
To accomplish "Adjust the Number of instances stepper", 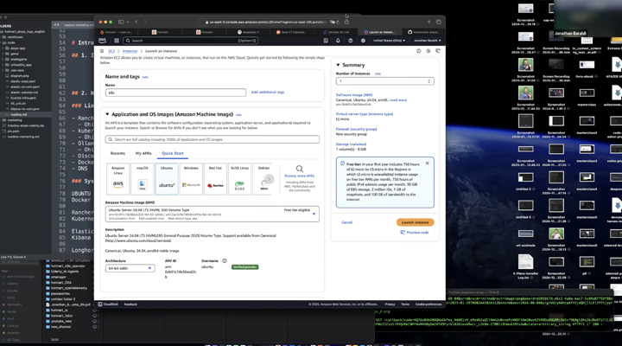I will click(x=428, y=81).
